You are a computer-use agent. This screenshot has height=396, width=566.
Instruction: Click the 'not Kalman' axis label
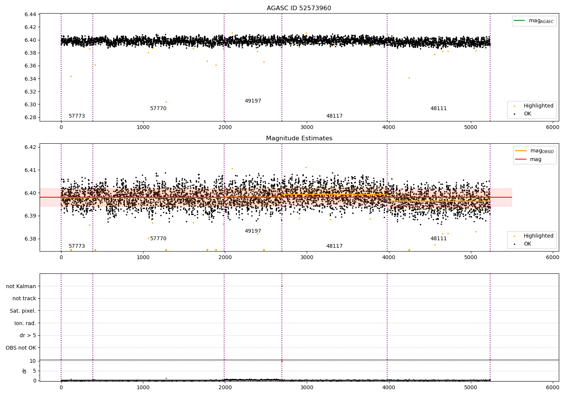pyautogui.click(x=21, y=286)
